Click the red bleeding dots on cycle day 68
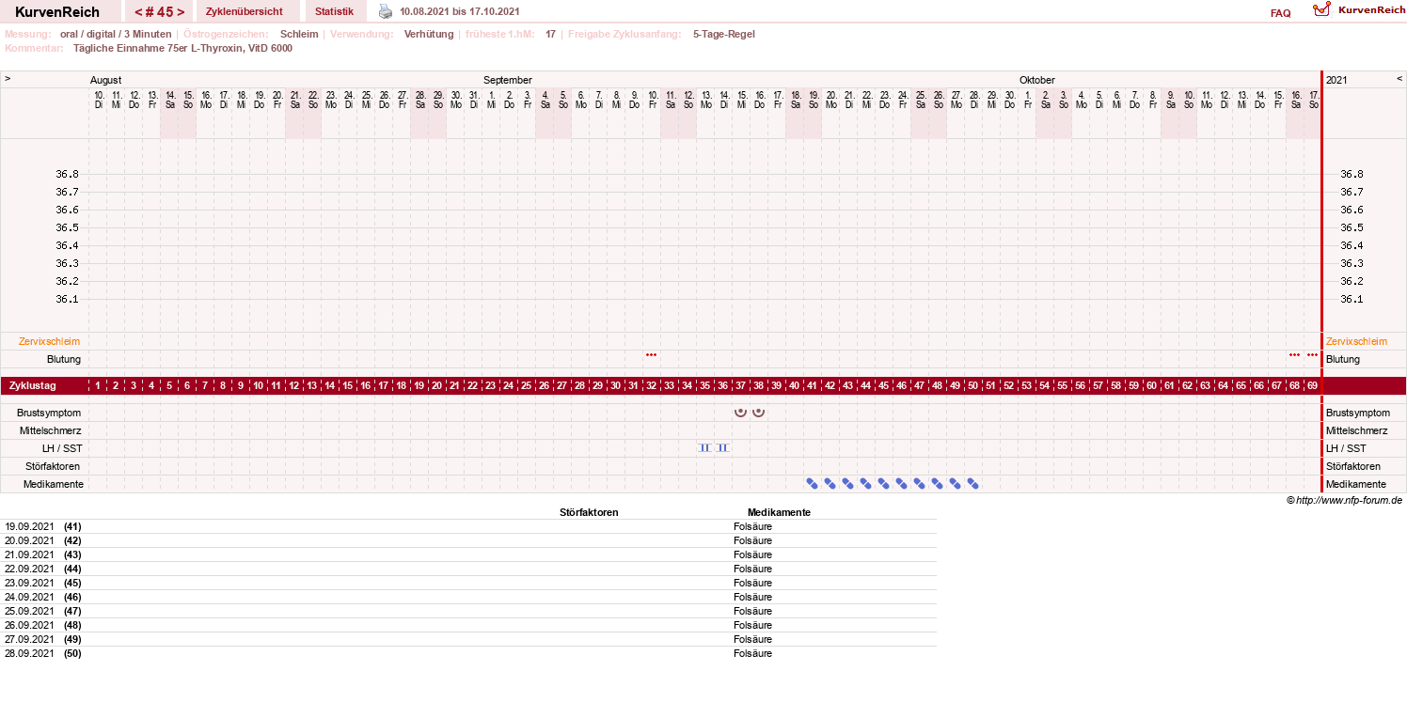The image size is (1407, 718). pyautogui.click(x=1294, y=355)
